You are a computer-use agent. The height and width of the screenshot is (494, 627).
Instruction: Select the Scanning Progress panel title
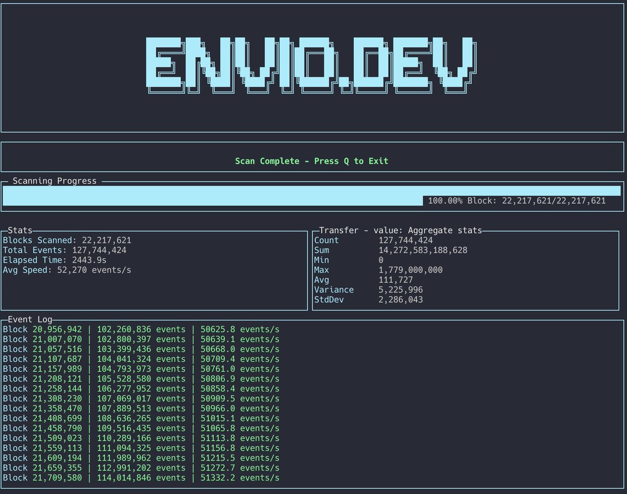click(x=54, y=181)
